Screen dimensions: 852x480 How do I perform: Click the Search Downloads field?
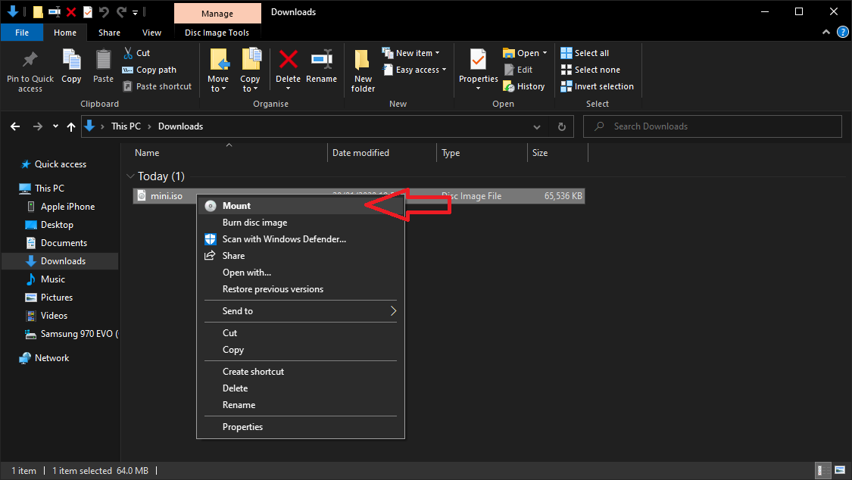tap(713, 126)
